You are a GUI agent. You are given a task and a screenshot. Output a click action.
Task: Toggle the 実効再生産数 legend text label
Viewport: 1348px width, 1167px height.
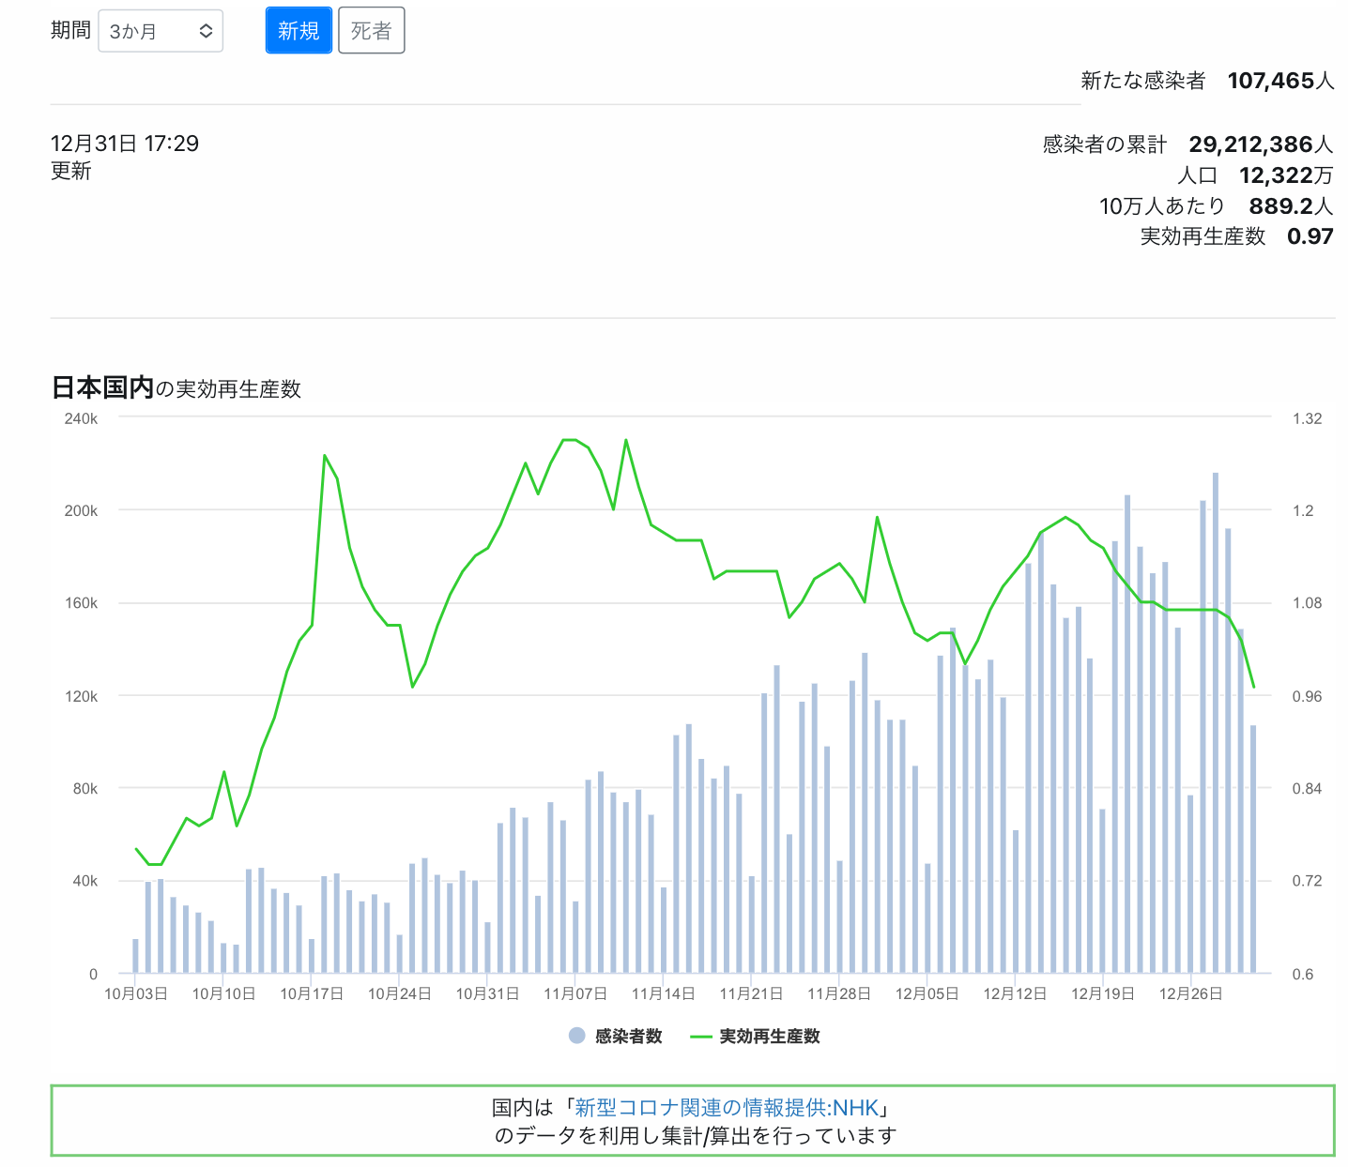point(769,1036)
